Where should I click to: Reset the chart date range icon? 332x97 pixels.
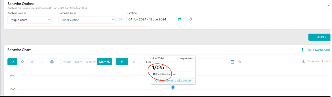coord(240,62)
